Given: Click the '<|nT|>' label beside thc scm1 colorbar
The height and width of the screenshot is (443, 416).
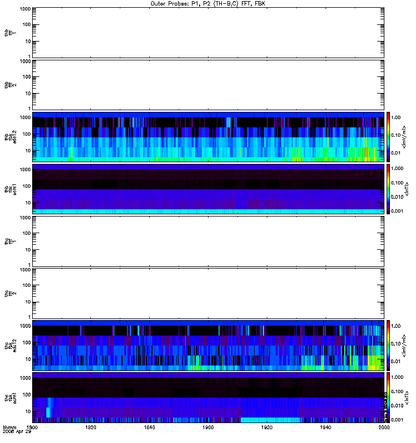Looking at the screenshot, I should 407,398.
